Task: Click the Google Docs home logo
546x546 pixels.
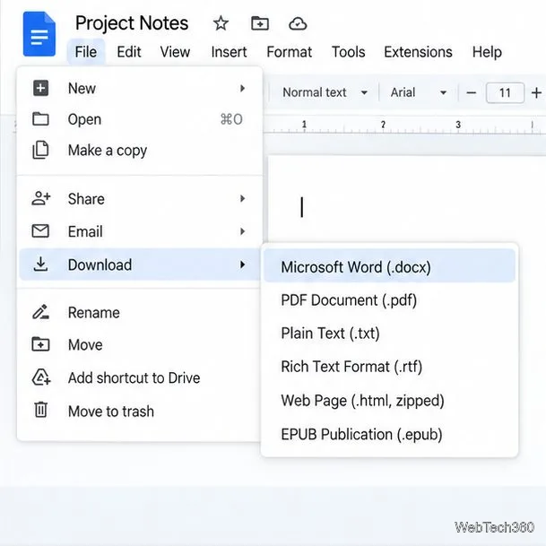Action: coord(39,34)
